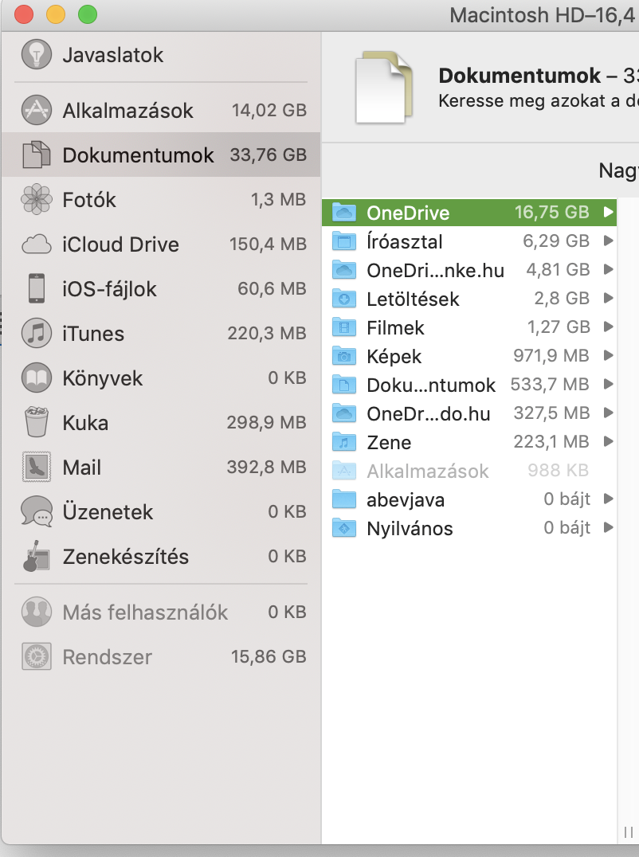Viewport: 639px width, 857px height.
Task: Click the column resize handle at bottom
Action: (629, 832)
